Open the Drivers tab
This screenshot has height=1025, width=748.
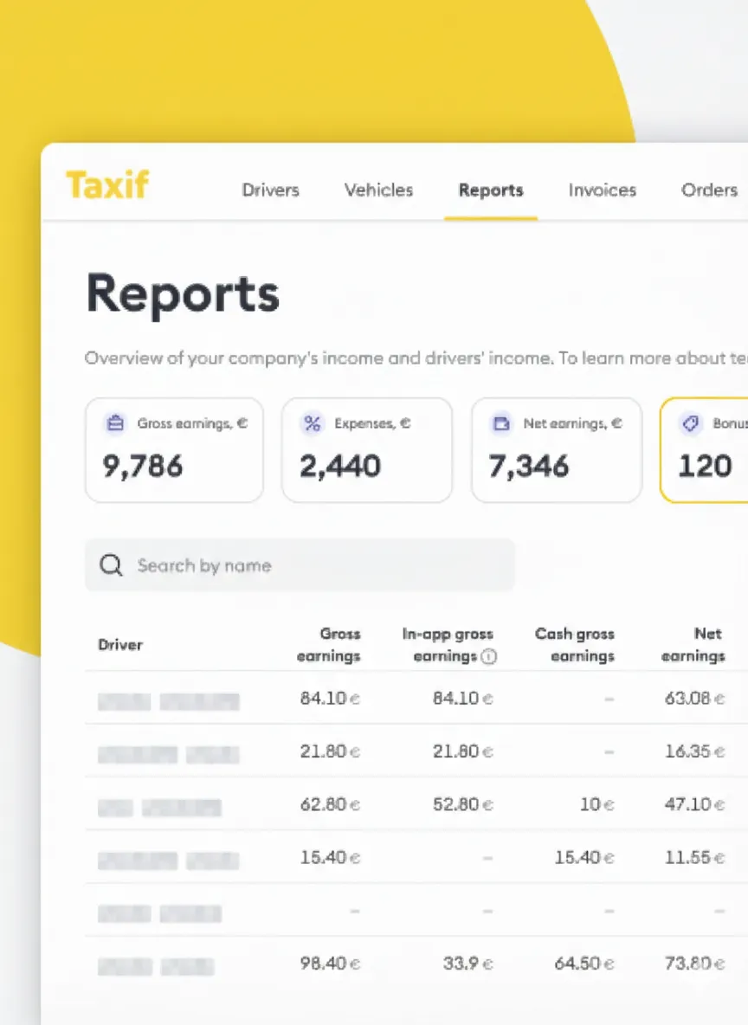point(270,190)
